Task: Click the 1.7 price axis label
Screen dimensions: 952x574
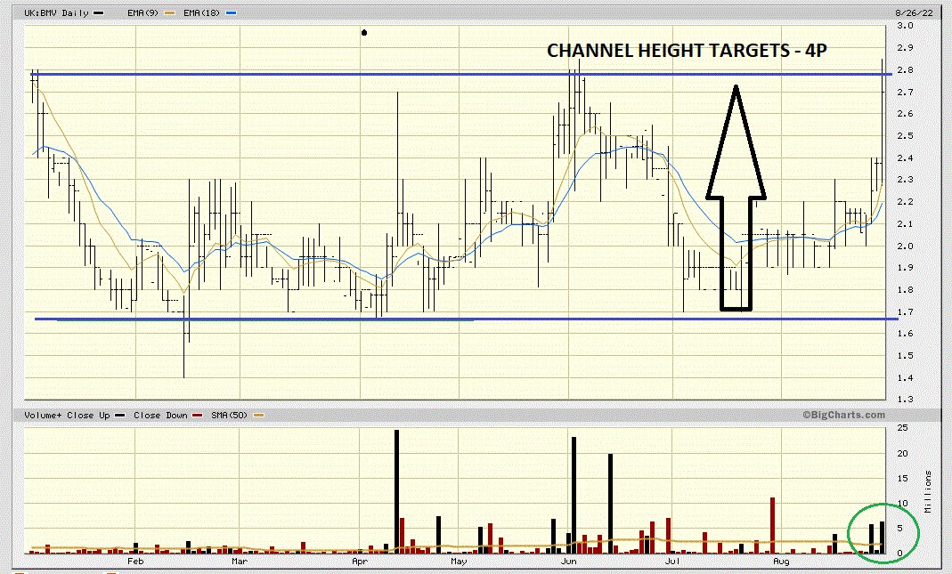Action: tap(906, 311)
